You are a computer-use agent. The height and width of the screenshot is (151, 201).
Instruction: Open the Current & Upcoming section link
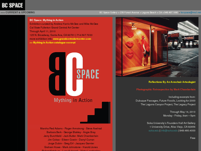tap(18, 12)
